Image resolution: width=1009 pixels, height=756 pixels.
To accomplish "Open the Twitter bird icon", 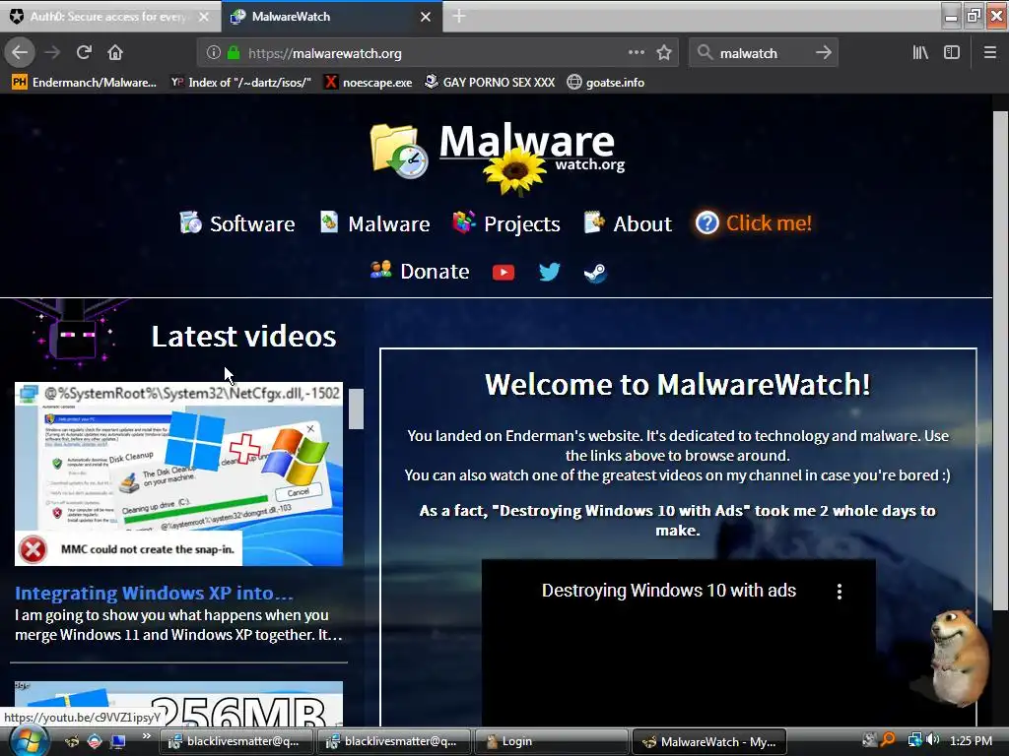I will [x=550, y=272].
